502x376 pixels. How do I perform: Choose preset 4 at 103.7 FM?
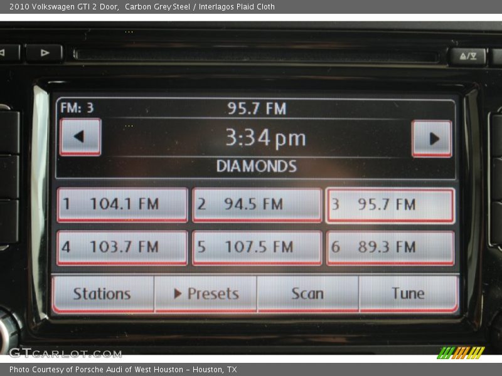point(122,248)
